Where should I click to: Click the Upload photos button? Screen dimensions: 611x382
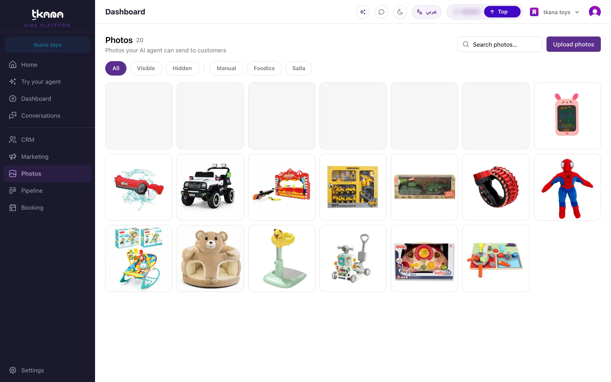(573, 44)
